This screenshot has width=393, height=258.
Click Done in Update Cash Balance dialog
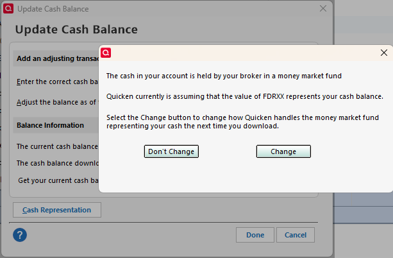255,235
